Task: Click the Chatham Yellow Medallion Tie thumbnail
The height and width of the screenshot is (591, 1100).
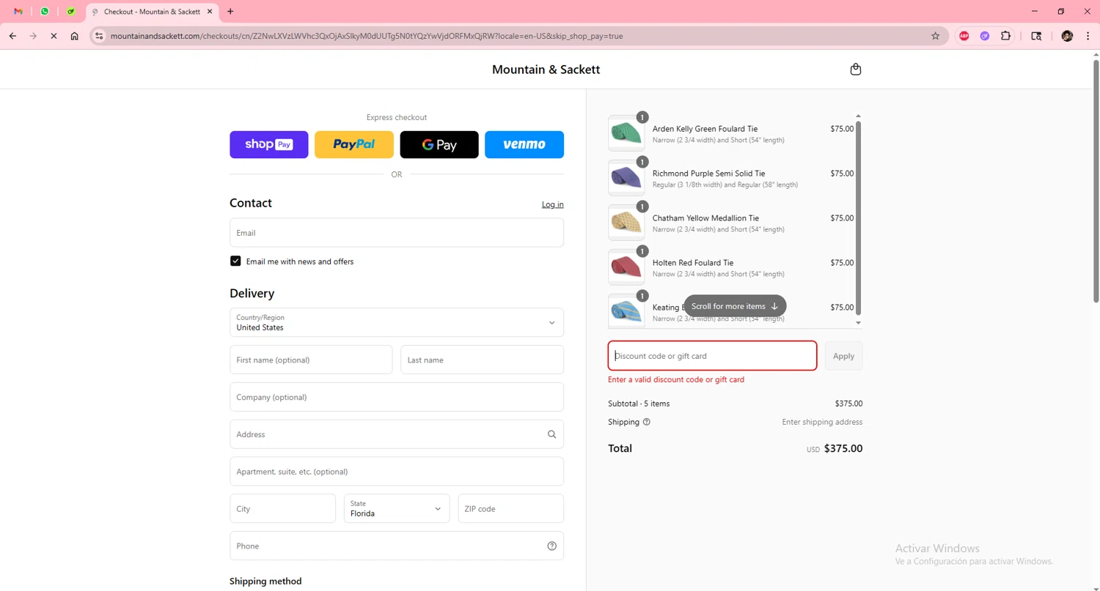Action: 626,223
